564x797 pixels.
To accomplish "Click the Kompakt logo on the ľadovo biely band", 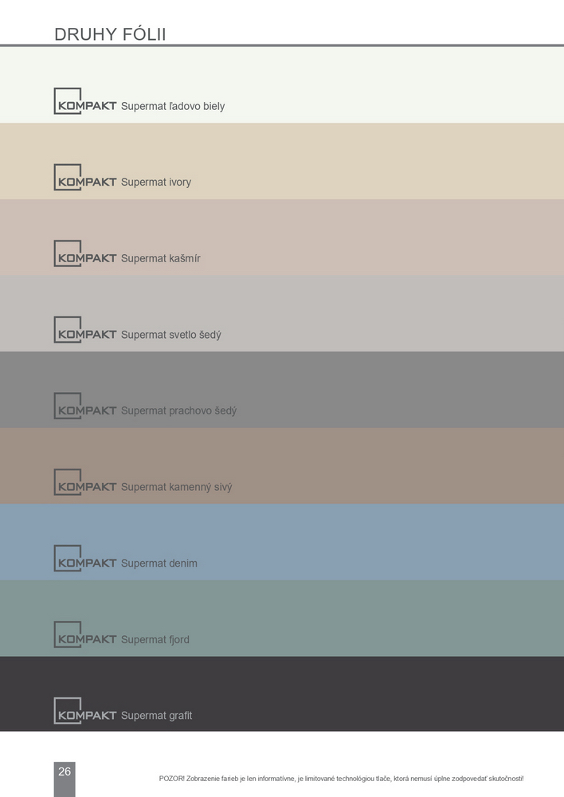I will 85,101.
